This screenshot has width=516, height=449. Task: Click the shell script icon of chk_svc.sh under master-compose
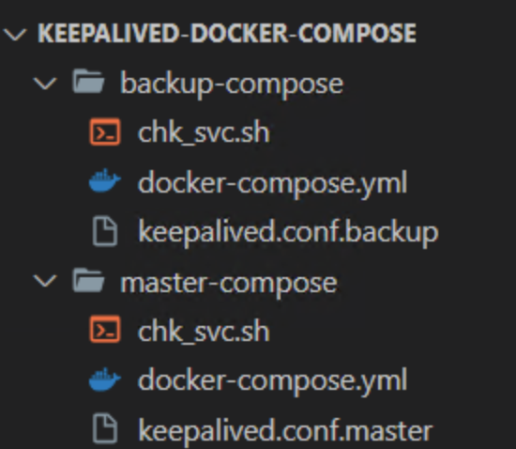pos(105,330)
